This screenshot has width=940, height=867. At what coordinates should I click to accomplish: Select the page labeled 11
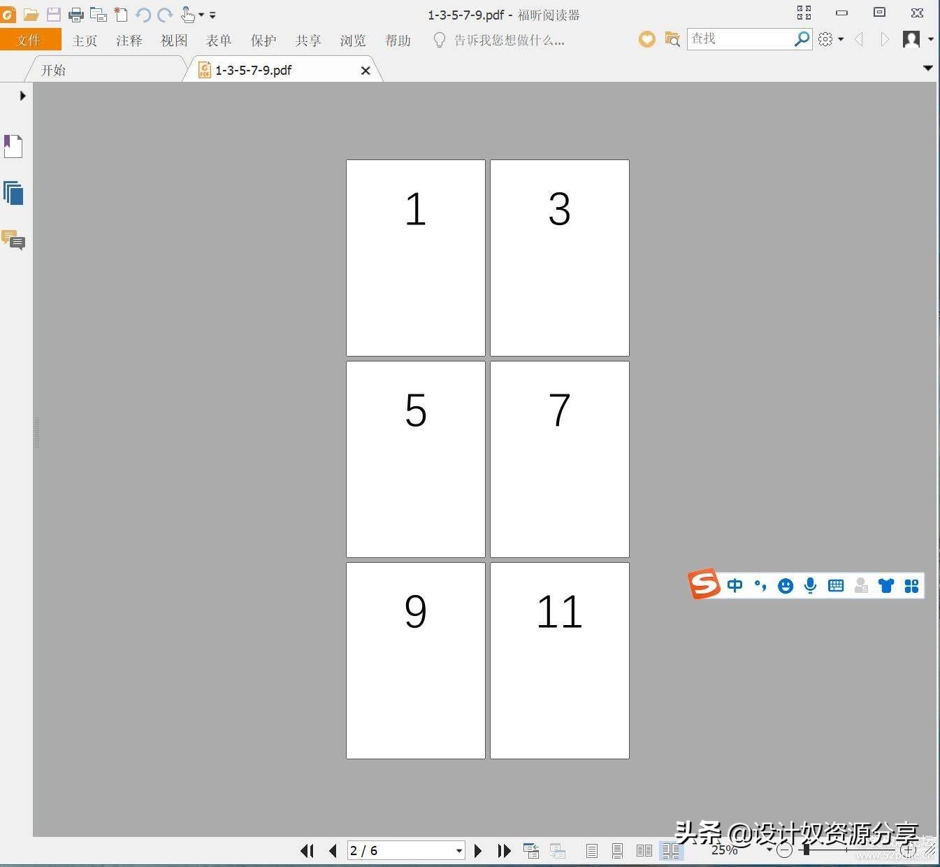point(560,661)
